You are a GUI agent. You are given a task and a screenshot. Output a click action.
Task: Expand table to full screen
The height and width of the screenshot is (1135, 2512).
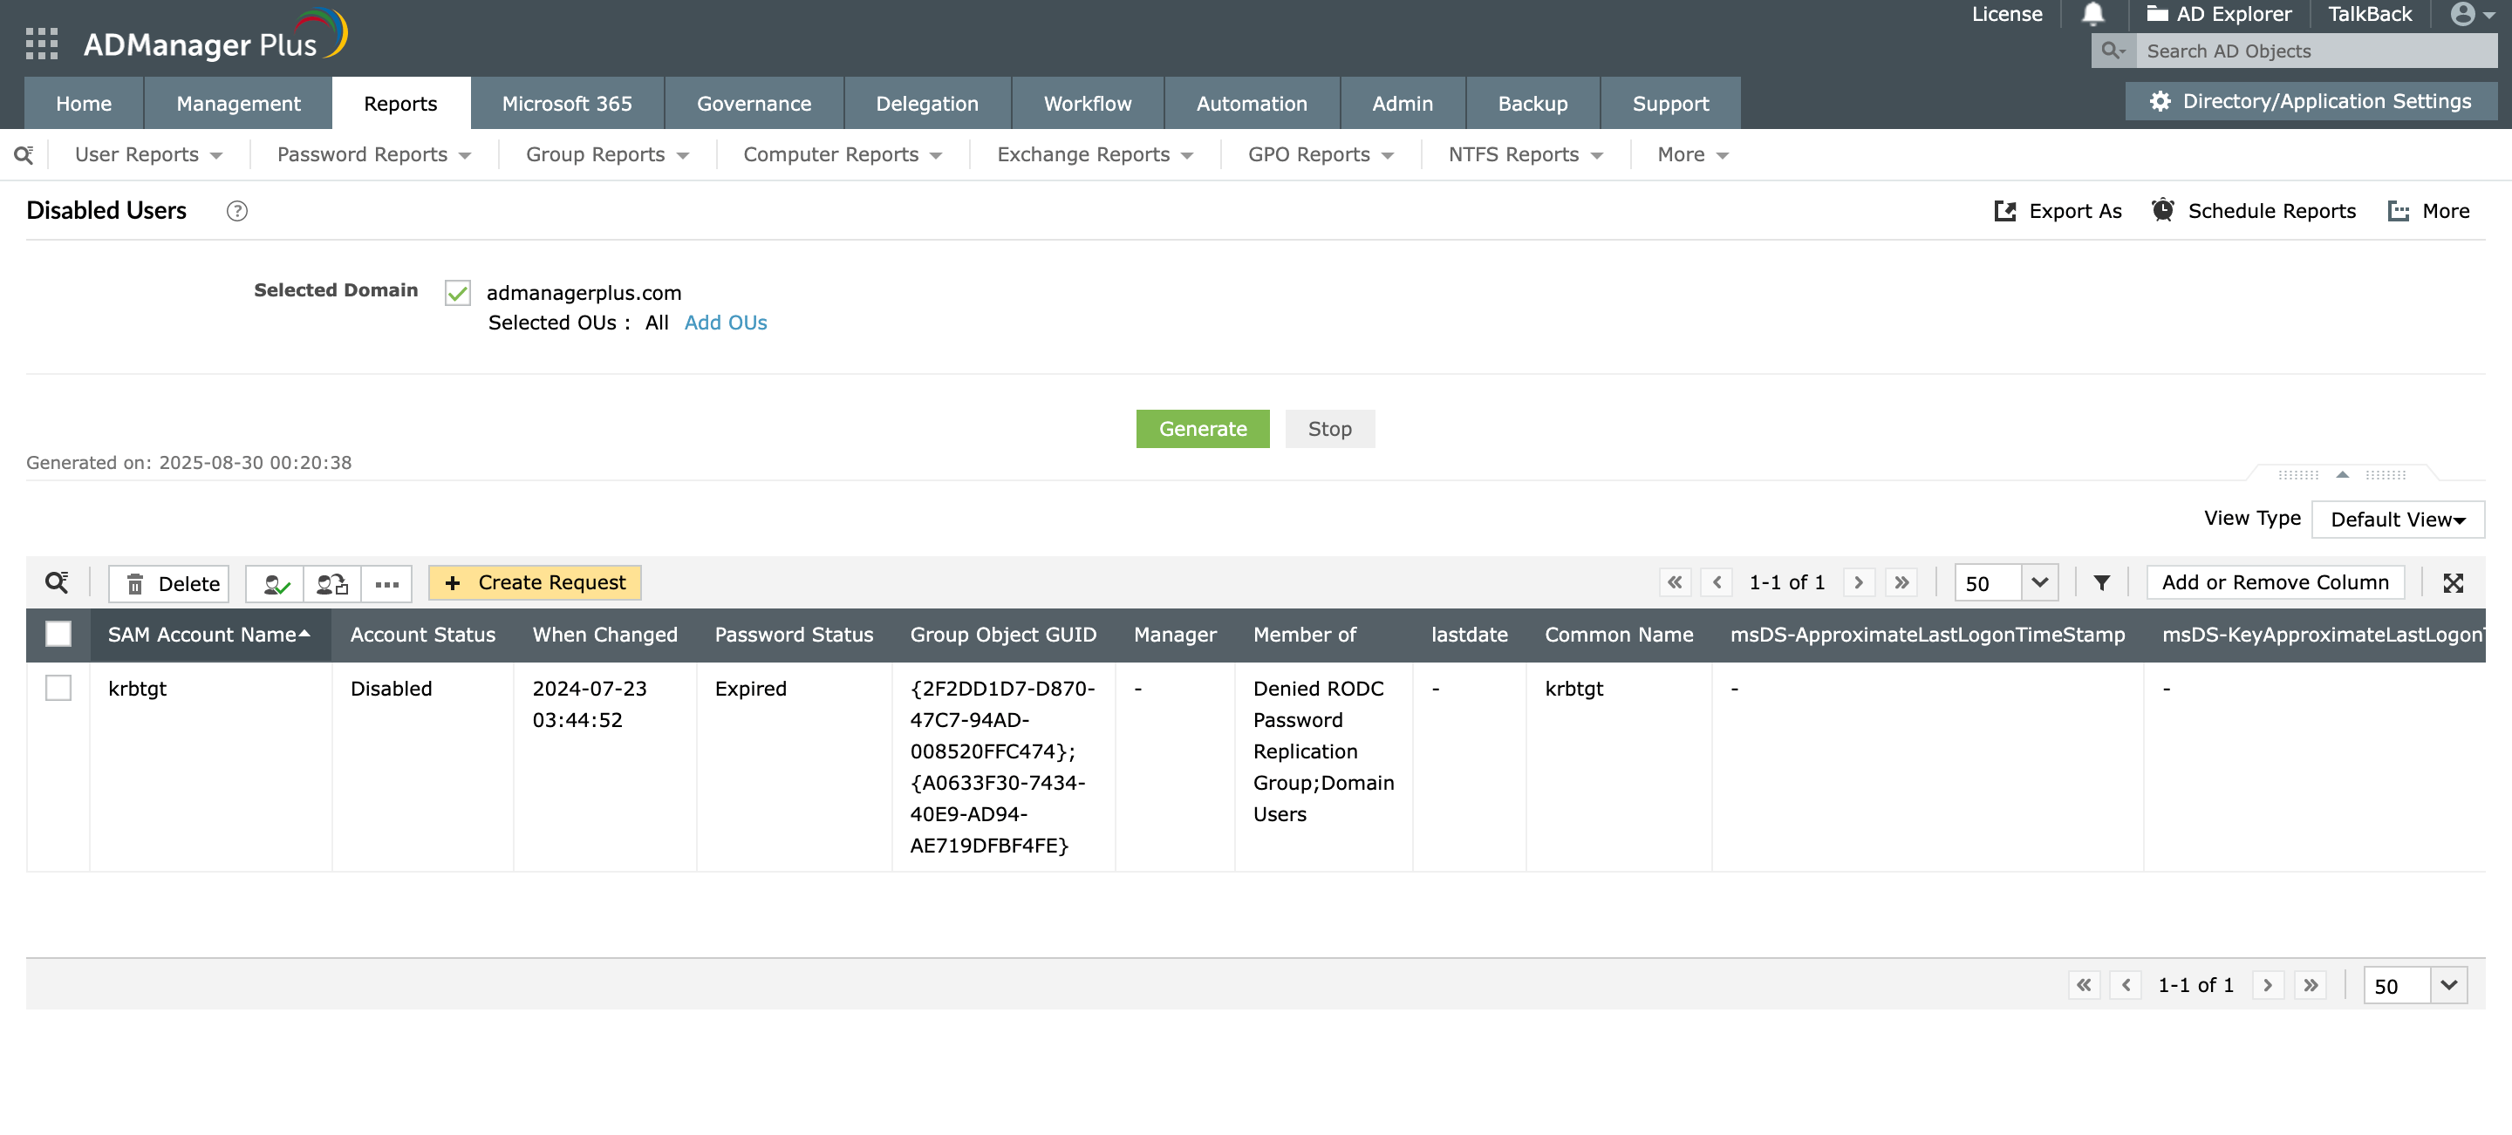tap(2453, 582)
